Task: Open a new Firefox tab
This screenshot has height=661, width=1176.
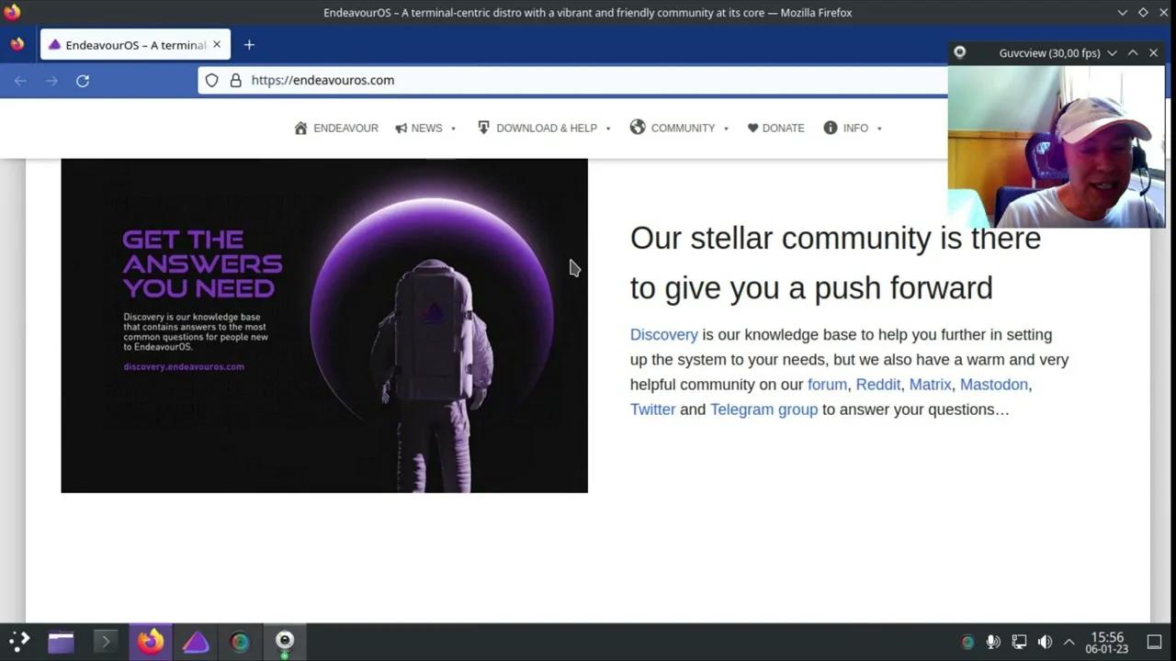Action: click(249, 45)
